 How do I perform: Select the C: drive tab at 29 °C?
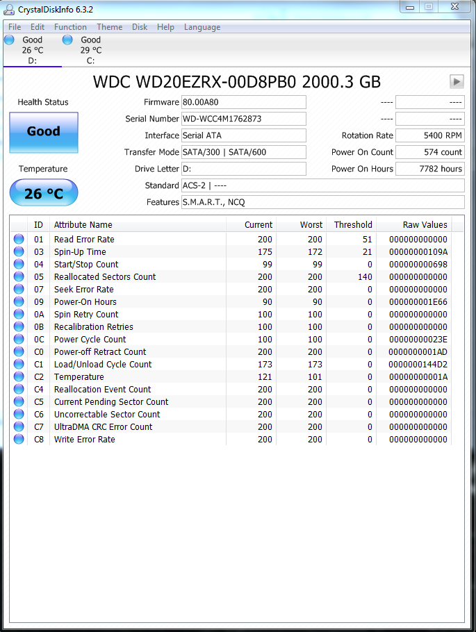pos(91,50)
